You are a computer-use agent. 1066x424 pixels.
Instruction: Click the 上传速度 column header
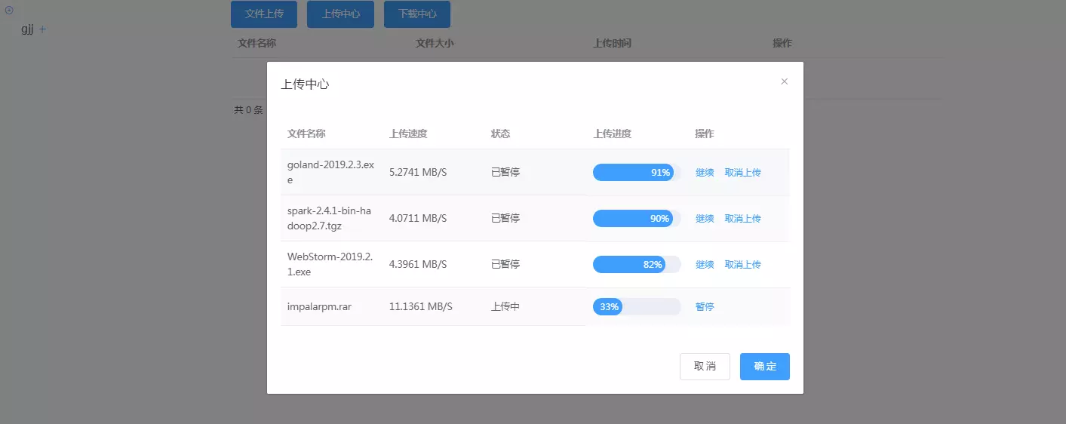[408, 134]
